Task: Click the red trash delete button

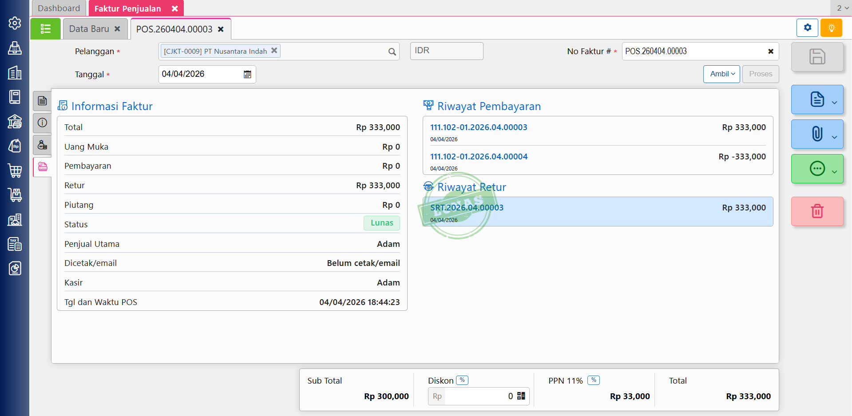Action: click(x=817, y=211)
